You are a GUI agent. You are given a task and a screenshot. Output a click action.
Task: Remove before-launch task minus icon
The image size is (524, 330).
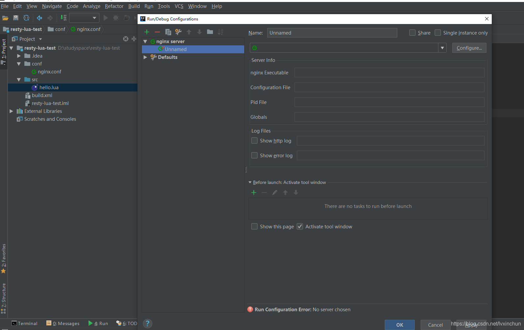coord(264,192)
